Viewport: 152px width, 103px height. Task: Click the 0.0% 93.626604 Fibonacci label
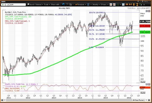[x=96, y=47]
